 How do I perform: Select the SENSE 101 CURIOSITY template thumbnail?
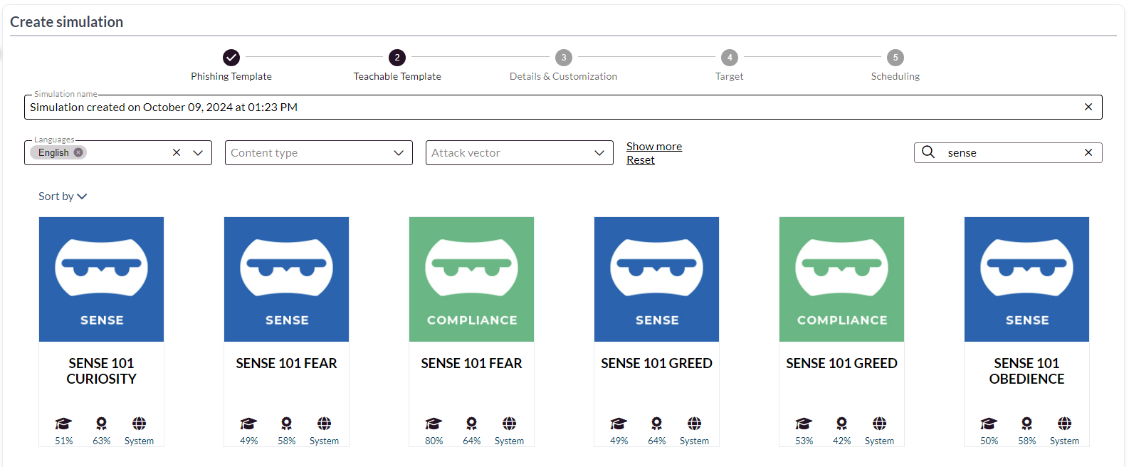101,279
